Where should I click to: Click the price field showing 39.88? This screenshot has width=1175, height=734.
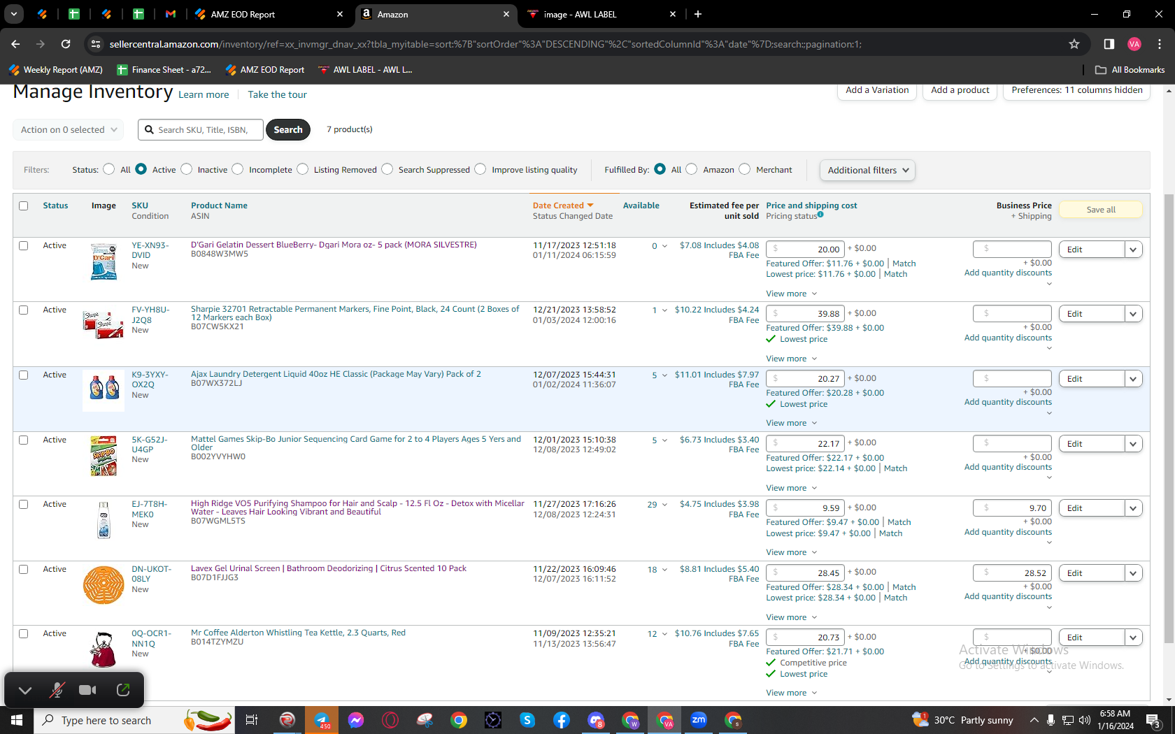pos(805,314)
